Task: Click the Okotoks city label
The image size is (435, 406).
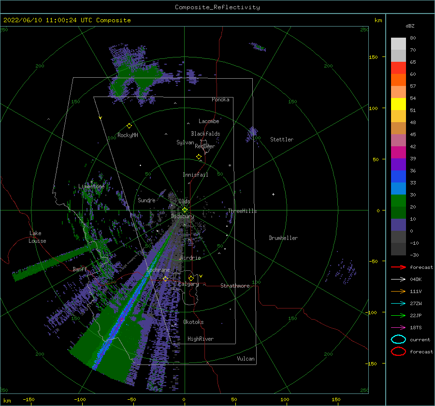Action: pyautogui.click(x=193, y=322)
